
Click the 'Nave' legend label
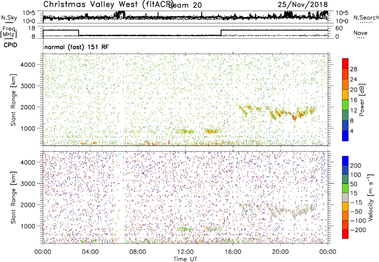361,33
